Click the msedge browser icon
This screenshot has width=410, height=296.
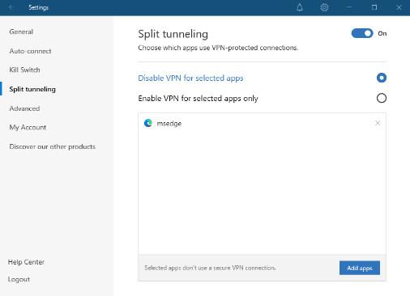(148, 123)
